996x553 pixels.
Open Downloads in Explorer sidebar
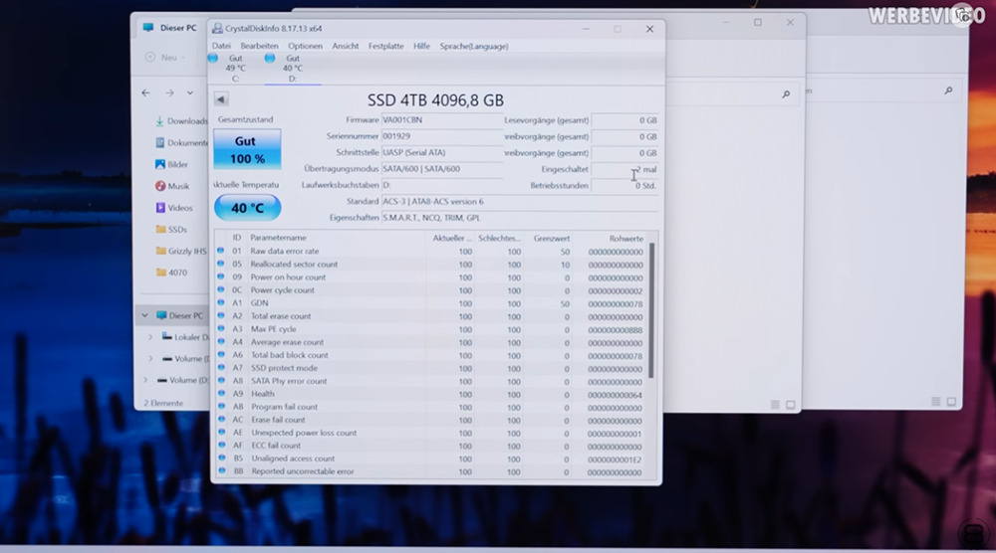tap(181, 121)
